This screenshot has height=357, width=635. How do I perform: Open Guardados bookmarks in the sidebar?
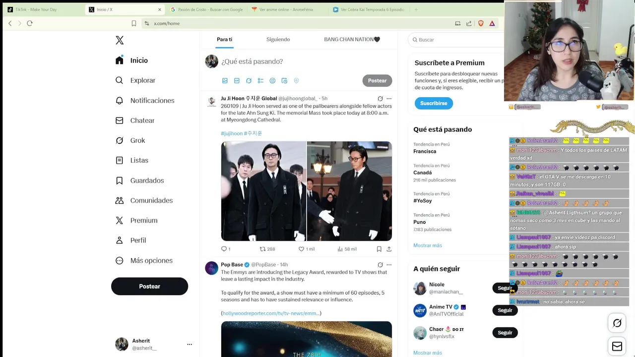click(139, 180)
